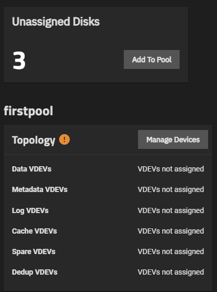Select the firstpool pool name heading
217x292 pixels.
pos(28,111)
